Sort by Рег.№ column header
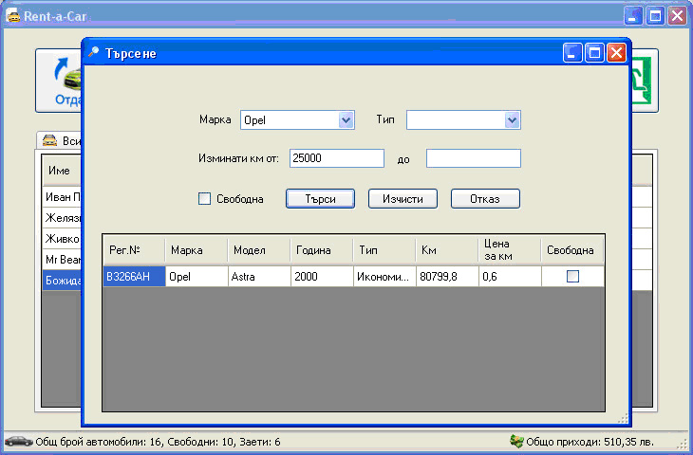 pos(134,250)
